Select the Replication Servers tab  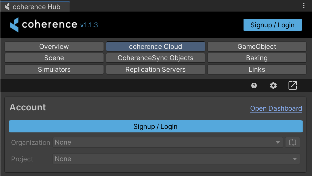[155, 70]
